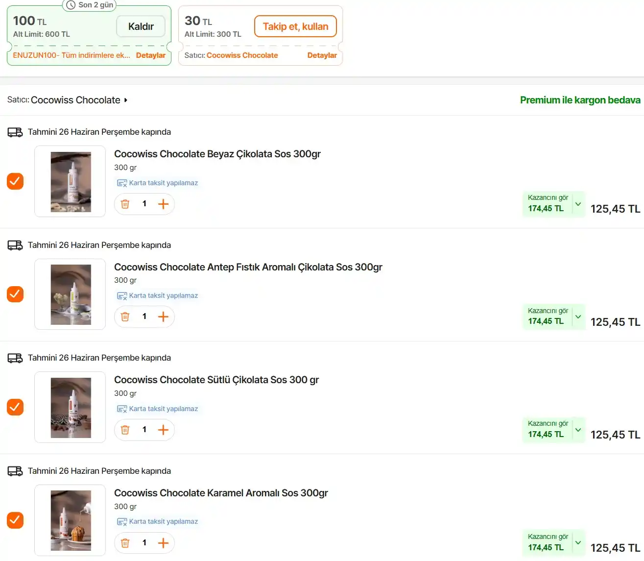644x561 pixels.
Task: Open seller Cocowiss Chocolate arrow expander
Action: (126, 100)
